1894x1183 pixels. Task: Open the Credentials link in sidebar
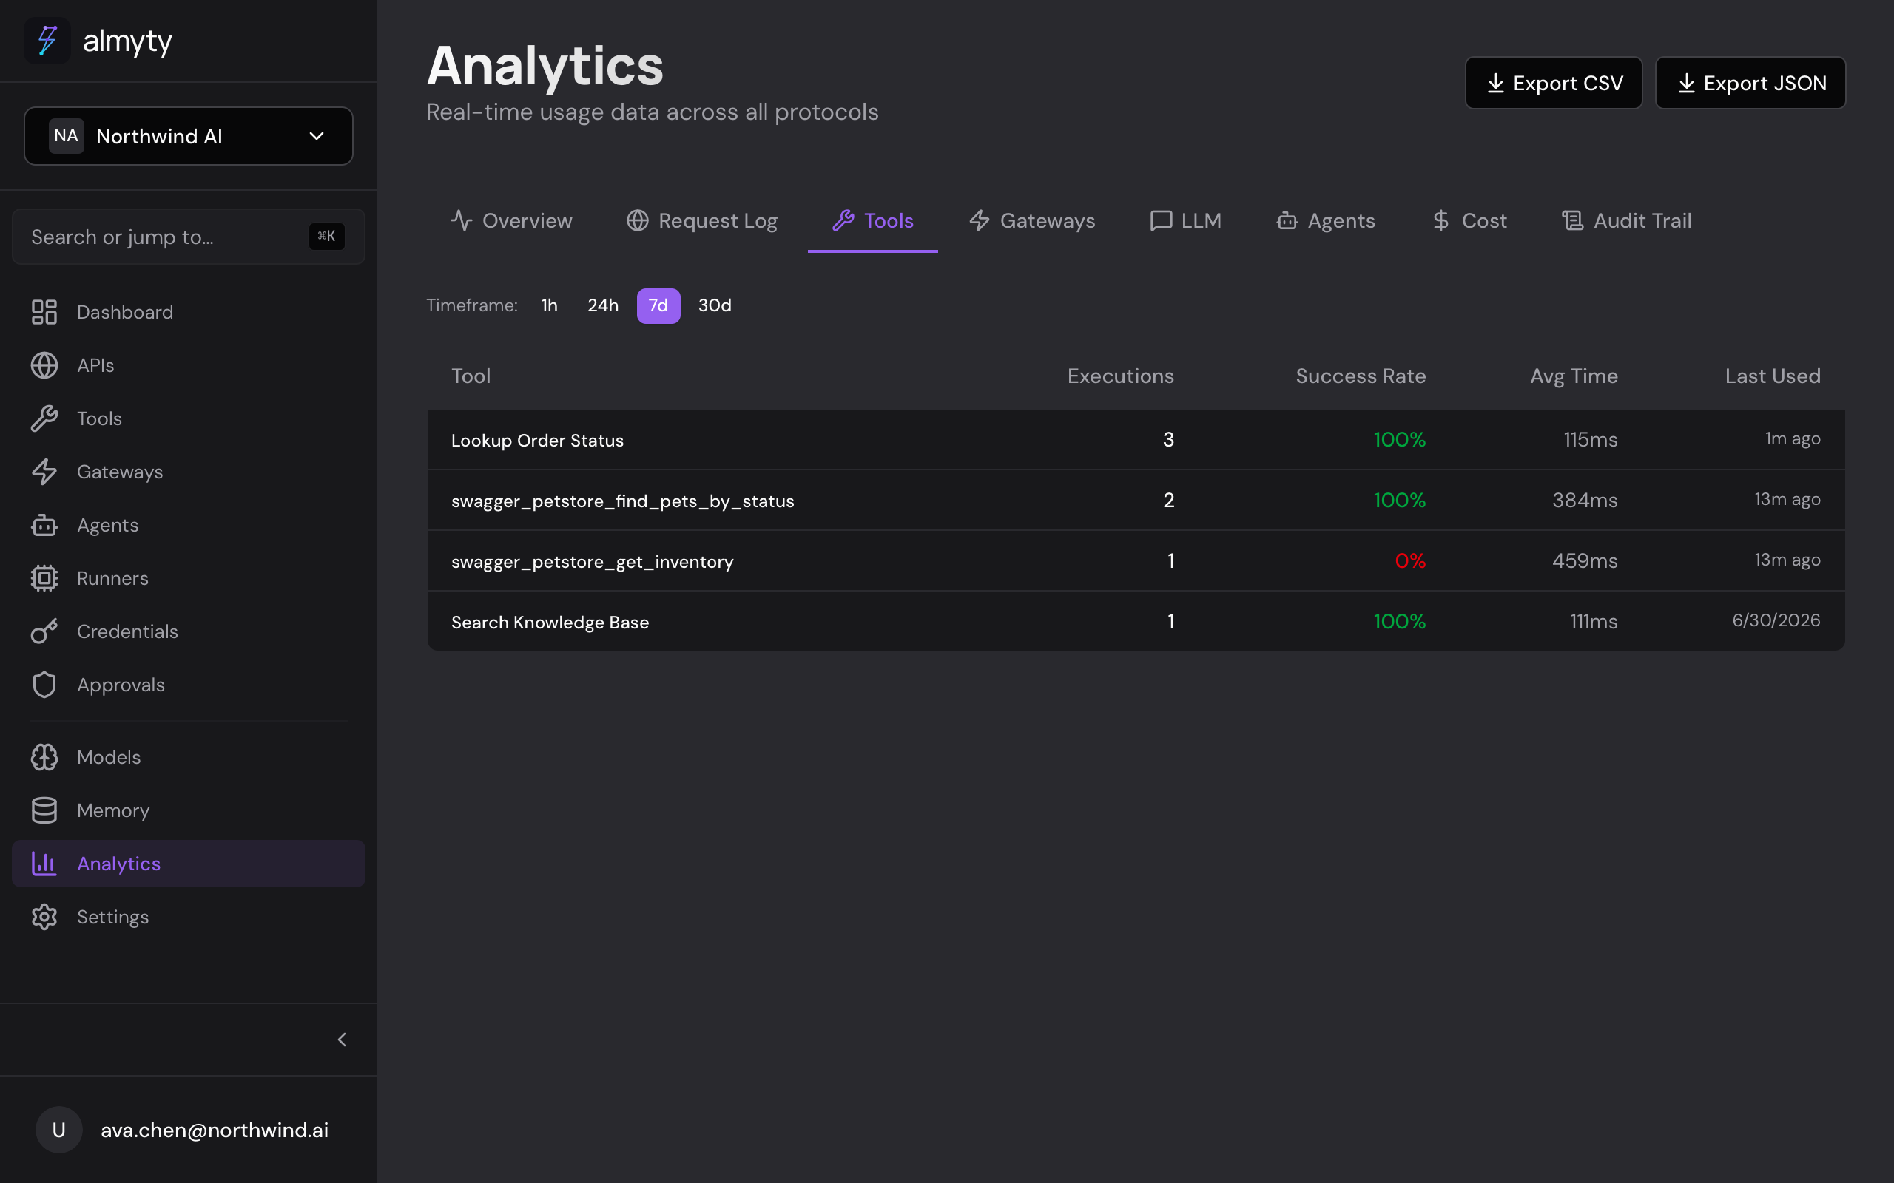coord(189,631)
